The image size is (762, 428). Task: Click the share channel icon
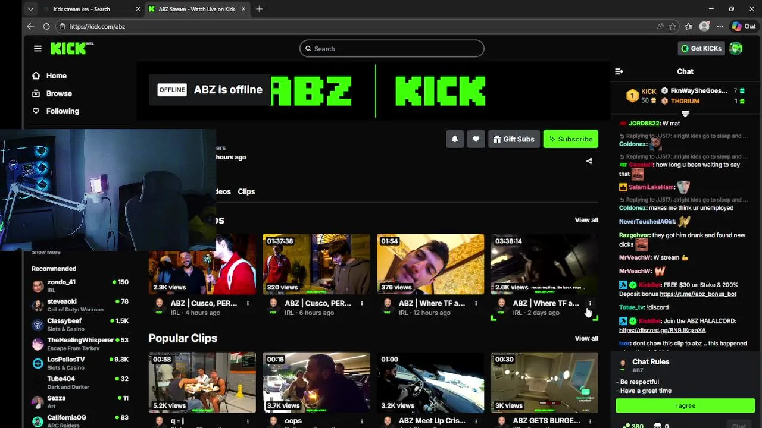pos(589,161)
